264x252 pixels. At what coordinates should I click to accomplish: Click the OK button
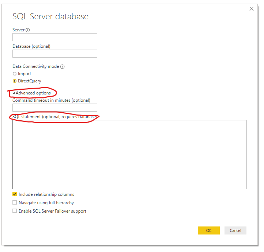tap(209, 230)
